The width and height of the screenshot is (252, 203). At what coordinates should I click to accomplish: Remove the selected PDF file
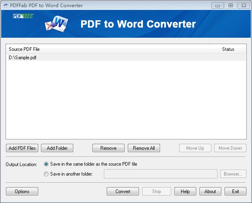coord(108,148)
